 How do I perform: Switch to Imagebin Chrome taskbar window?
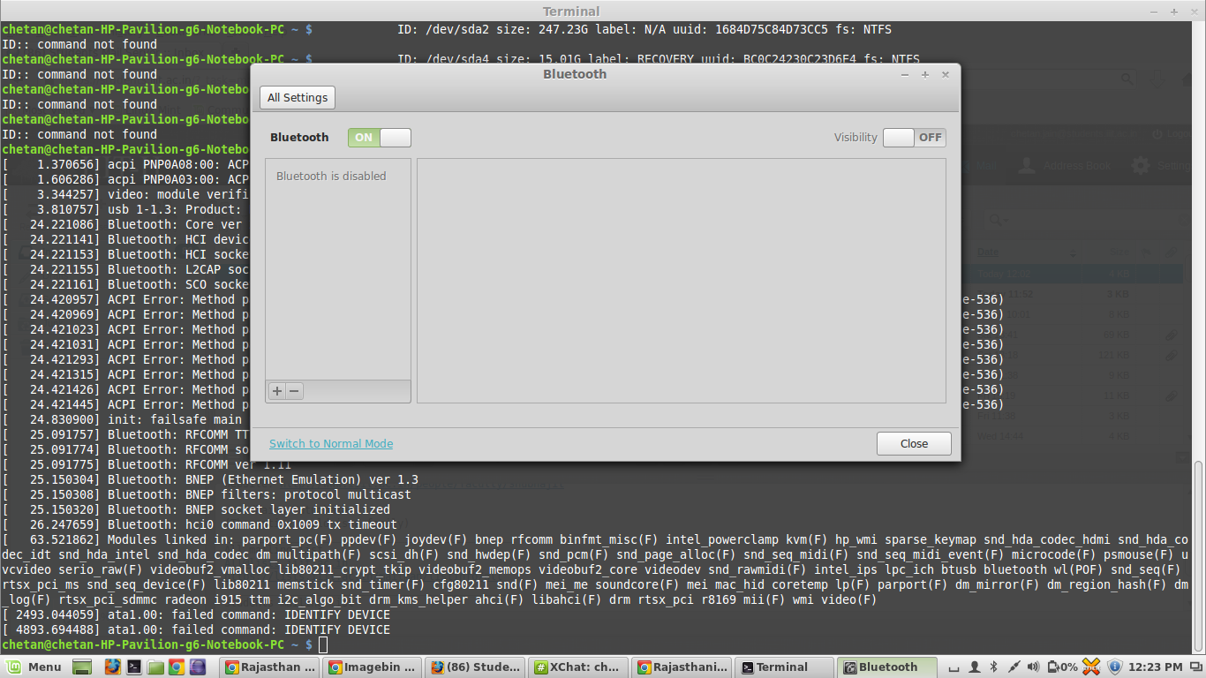click(x=373, y=667)
